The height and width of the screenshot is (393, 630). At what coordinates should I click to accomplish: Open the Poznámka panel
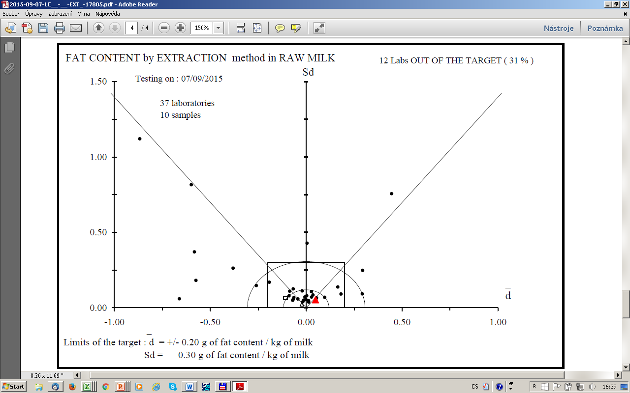click(x=605, y=28)
